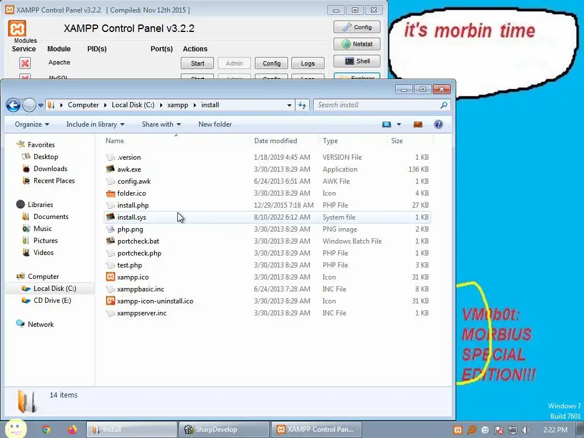Viewport: 584px width, 438px height.
Task: Sort by Date modified column
Action: click(275, 141)
